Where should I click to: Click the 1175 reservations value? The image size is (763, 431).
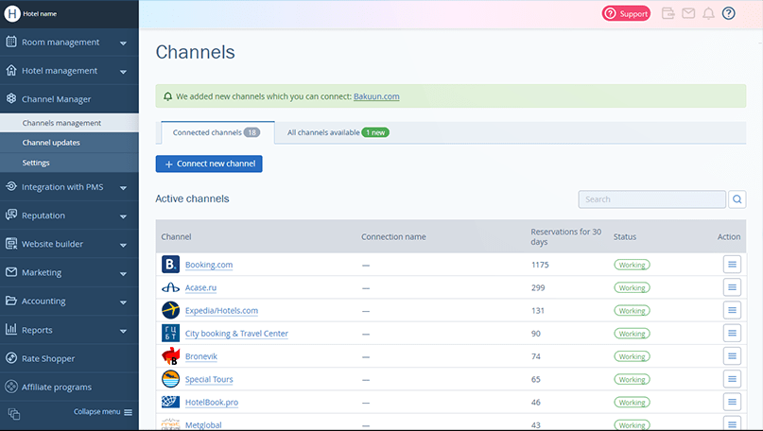coord(540,265)
